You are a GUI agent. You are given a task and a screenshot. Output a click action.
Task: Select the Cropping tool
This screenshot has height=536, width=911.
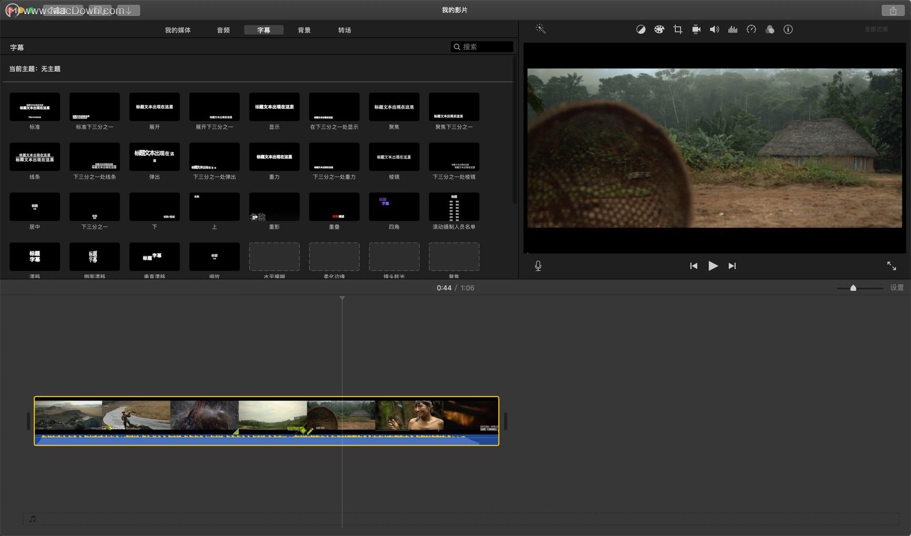[678, 29]
